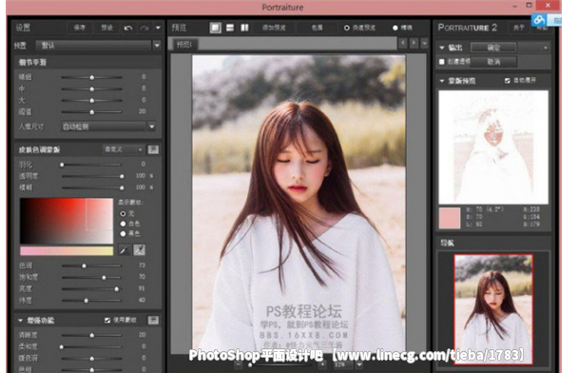Image resolution: width=577 pixels, height=373 pixels.
Task: Click the 包围 bracketing button
Action: click(x=317, y=28)
